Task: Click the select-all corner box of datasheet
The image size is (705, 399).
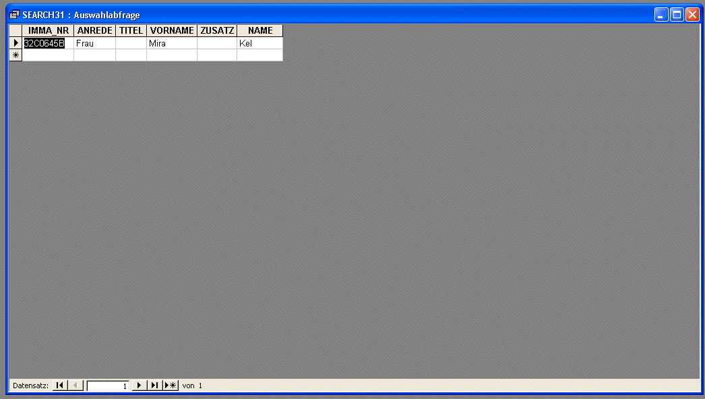Action: point(16,30)
